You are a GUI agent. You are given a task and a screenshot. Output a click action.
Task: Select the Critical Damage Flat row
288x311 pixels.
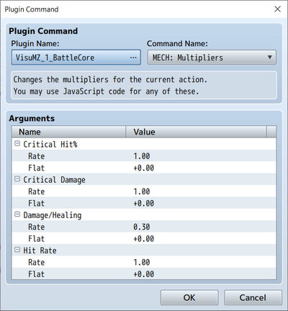[144, 203]
